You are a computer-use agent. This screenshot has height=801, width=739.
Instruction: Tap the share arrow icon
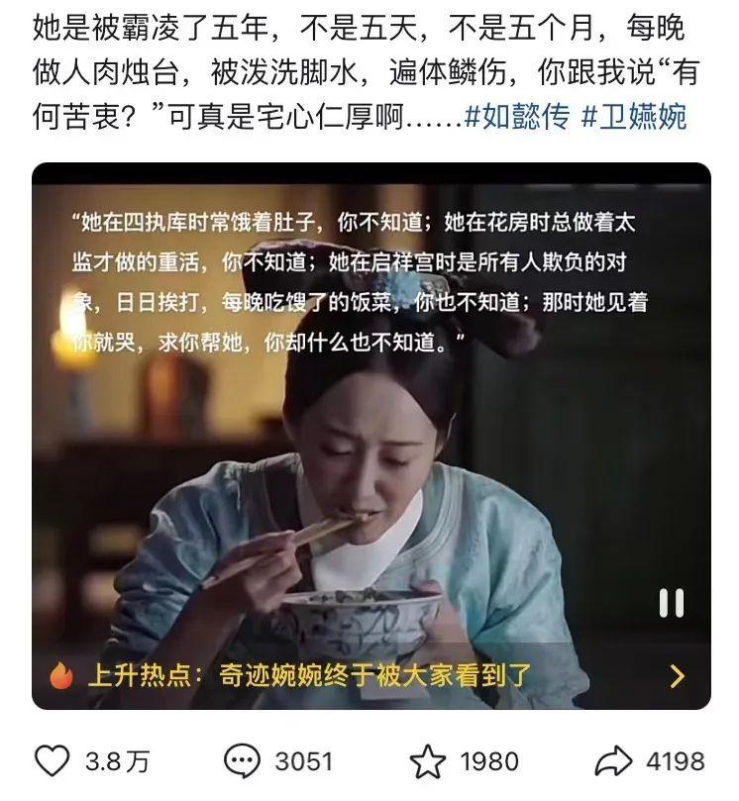click(x=613, y=760)
